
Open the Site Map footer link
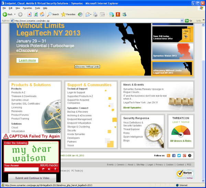(x=140, y=165)
